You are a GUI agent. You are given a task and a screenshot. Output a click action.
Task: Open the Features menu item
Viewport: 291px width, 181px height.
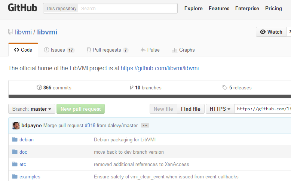pyautogui.click(x=219, y=8)
